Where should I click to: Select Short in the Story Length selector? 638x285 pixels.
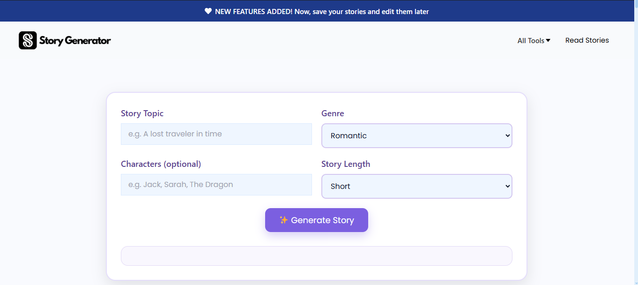coord(416,186)
